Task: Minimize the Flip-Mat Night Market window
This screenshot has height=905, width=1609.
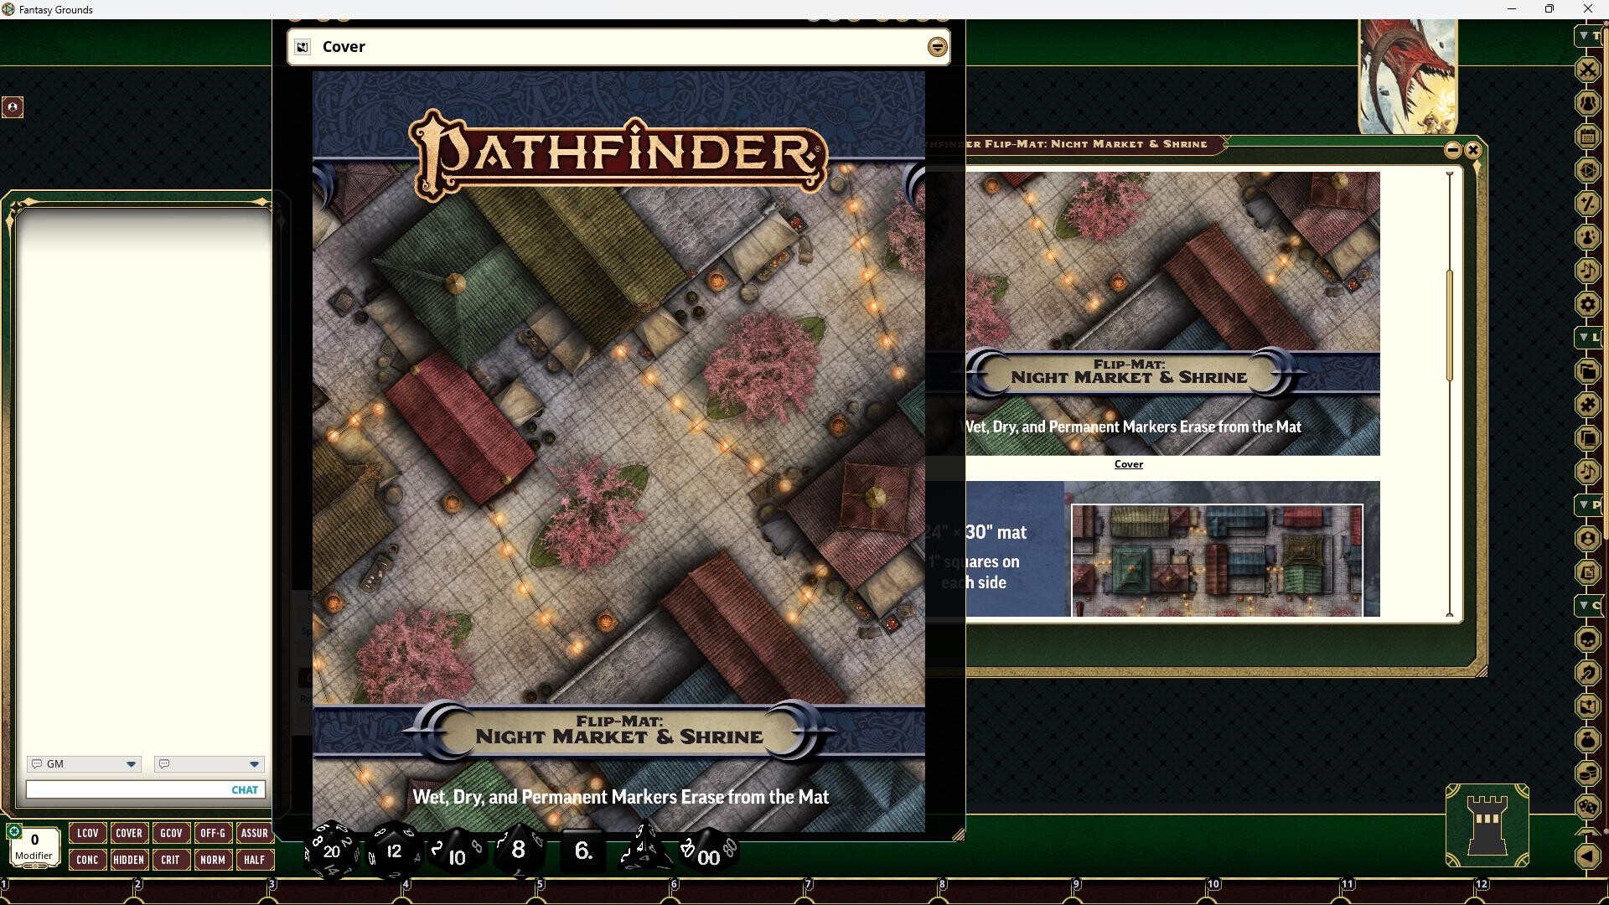Action: coord(1452,150)
